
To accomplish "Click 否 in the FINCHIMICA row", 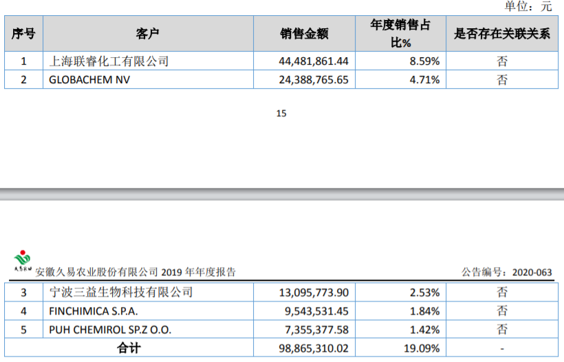I will point(502,311).
